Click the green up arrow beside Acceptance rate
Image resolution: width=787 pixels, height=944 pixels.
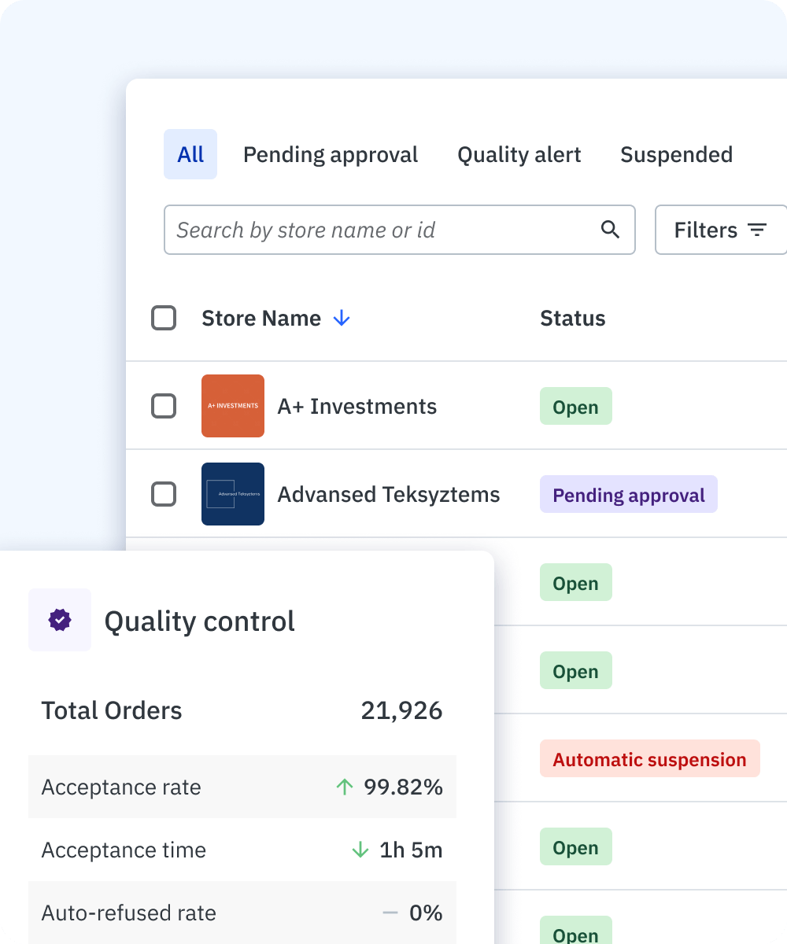[x=344, y=787]
